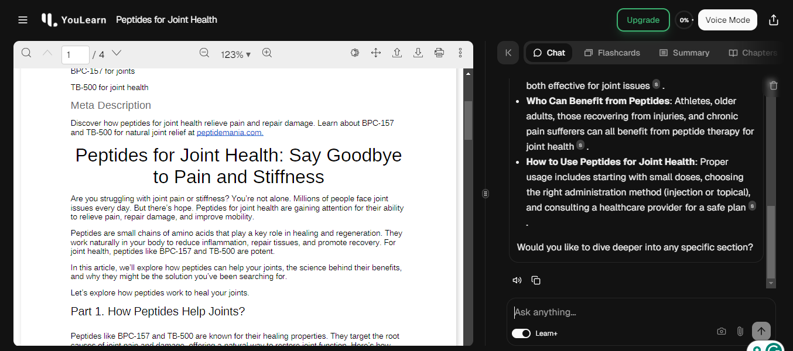The height and width of the screenshot is (351, 793).
Task: Open source citation after 'joint issues'
Action: 656,84
